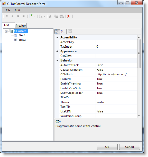This screenshot has height=157, width=148.
Task: Click the Cancel button
Action: point(129,147)
